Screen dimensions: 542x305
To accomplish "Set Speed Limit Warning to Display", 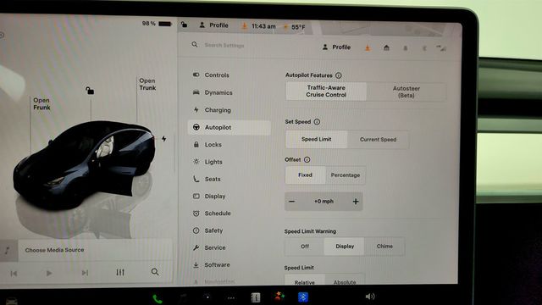I will click(x=345, y=247).
